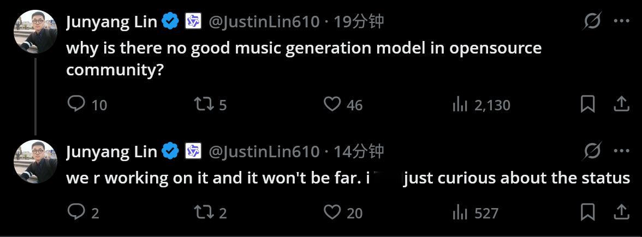Open Grok icon on second tweet

(592, 151)
